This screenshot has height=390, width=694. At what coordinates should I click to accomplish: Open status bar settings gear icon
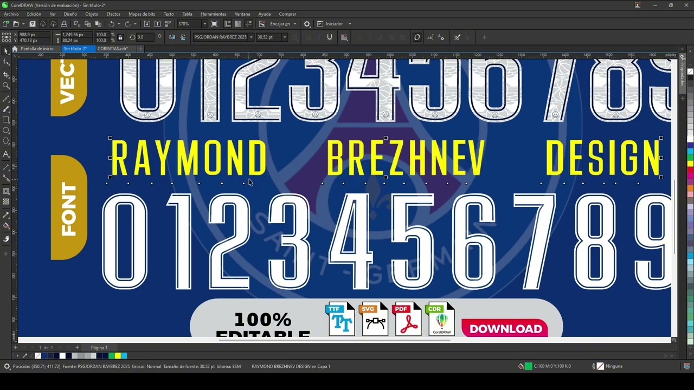coord(7,367)
